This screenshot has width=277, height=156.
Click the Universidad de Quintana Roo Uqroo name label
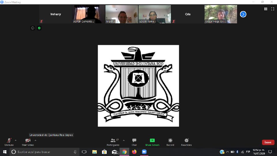point(51,135)
